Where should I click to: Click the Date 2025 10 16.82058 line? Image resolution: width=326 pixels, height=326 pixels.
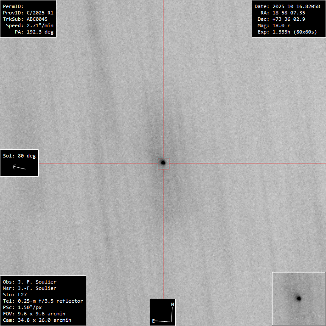pos(287,6)
